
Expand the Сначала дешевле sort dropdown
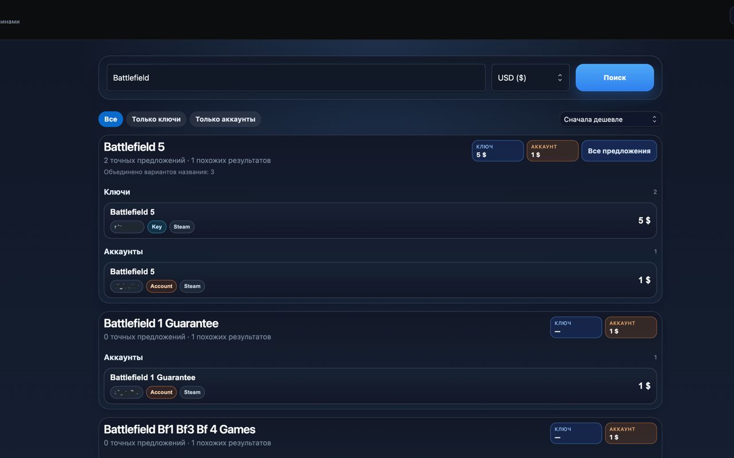click(x=610, y=119)
